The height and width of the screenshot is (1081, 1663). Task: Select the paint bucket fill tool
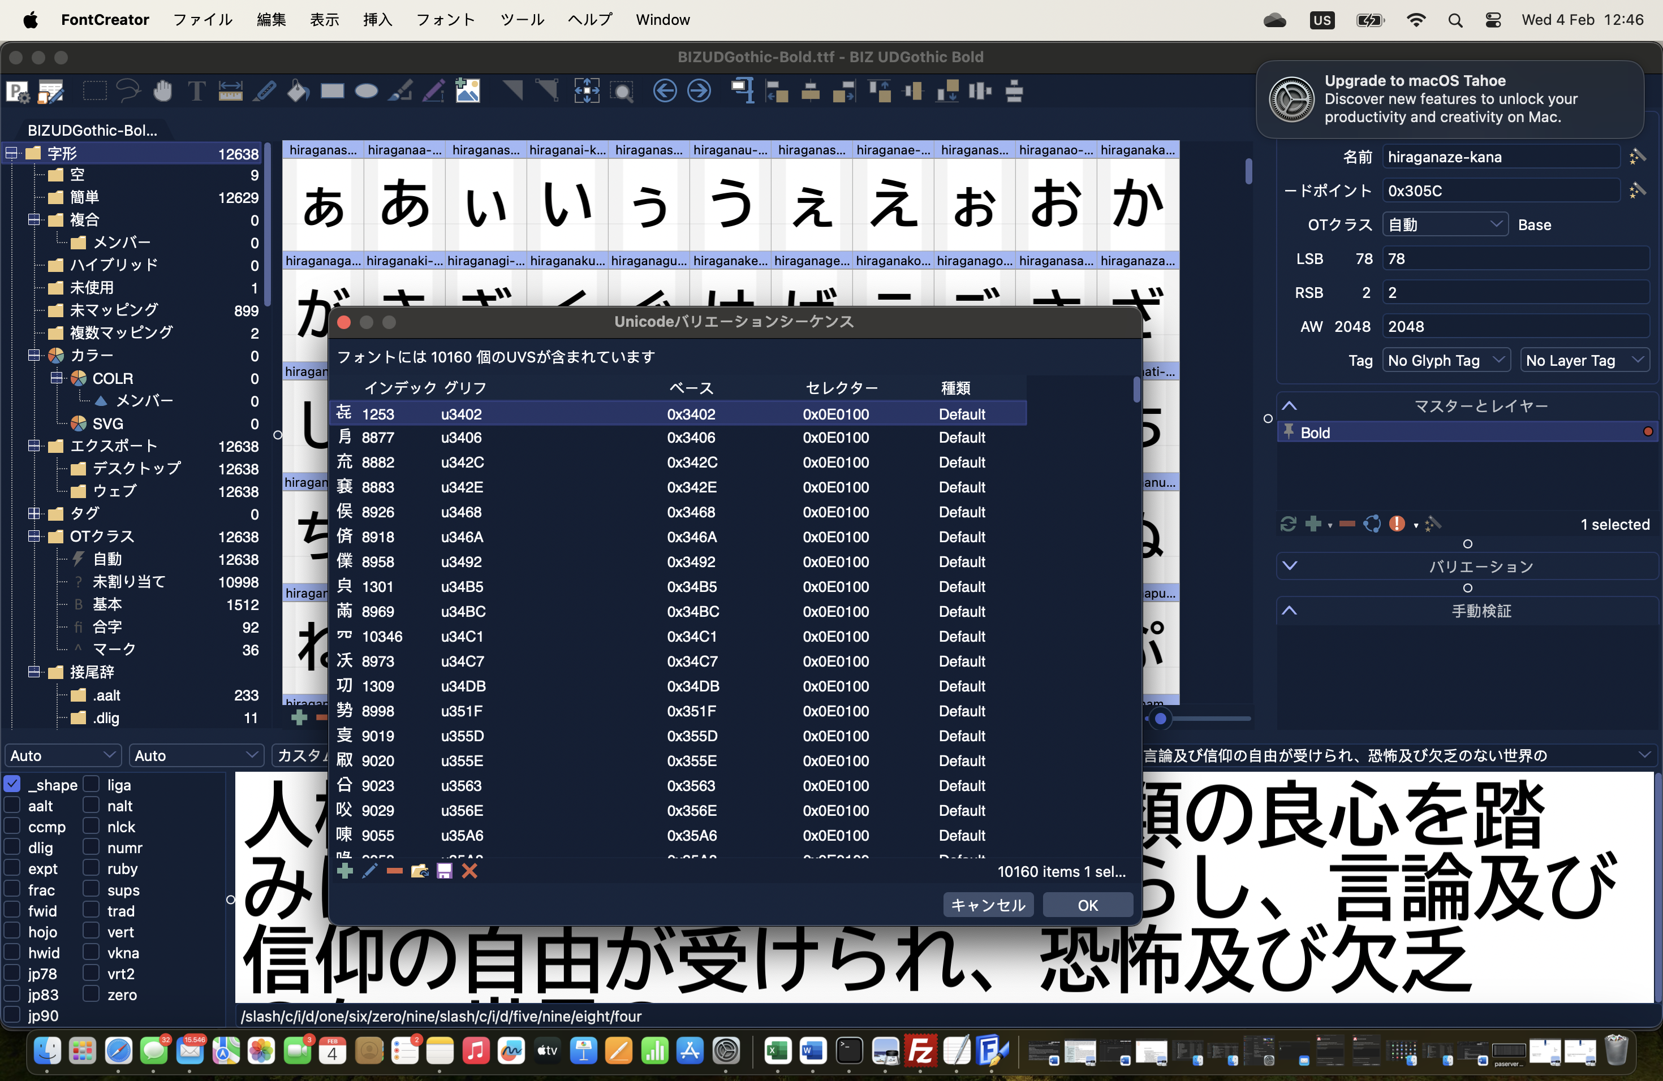coord(298,92)
